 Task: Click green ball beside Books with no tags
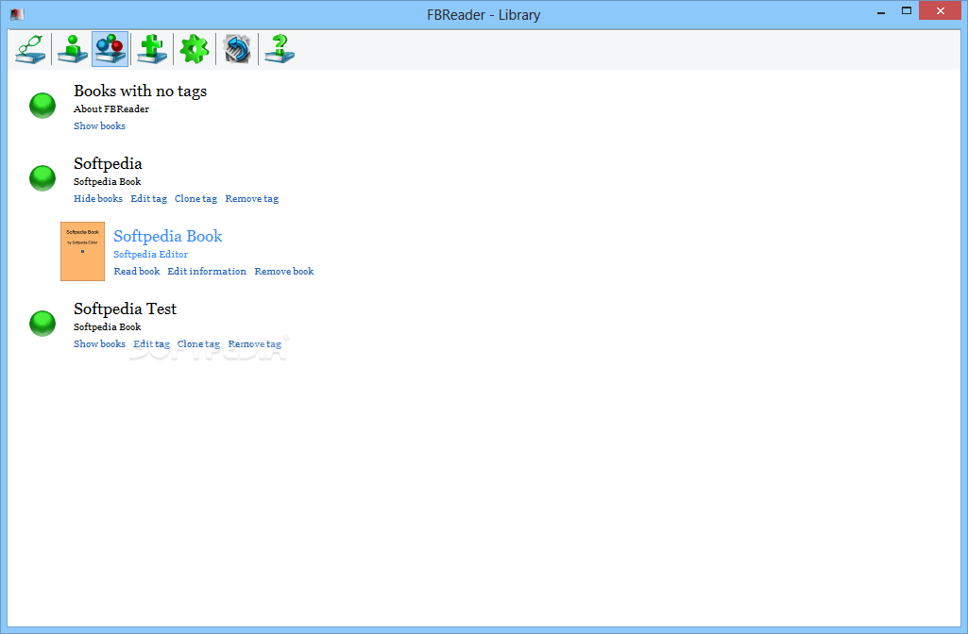pyautogui.click(x=42, y=106)
